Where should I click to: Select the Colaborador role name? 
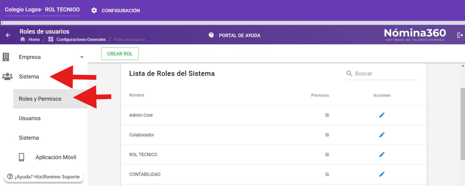(x=142, y=135)
